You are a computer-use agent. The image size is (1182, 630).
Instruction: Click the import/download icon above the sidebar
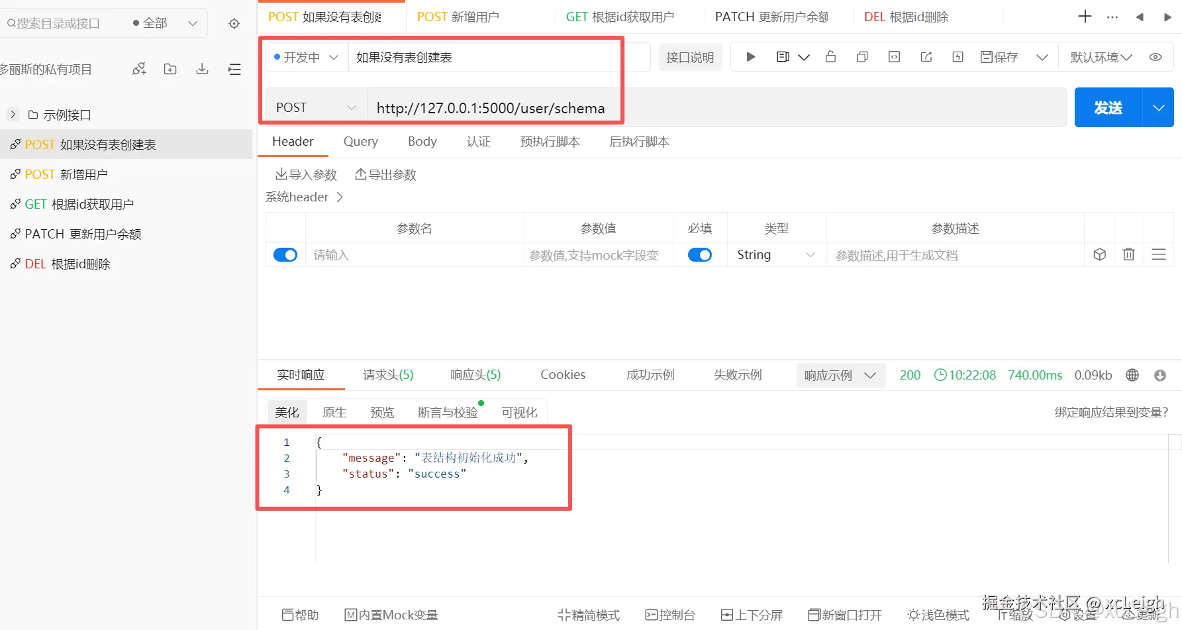click(202, 68)
